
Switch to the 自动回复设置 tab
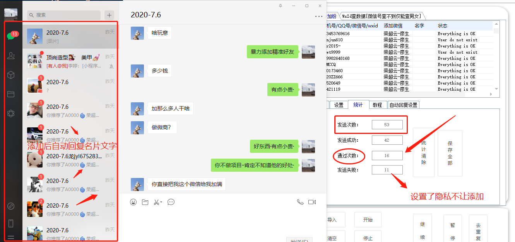pyautogui.click(x=403, y=105)
